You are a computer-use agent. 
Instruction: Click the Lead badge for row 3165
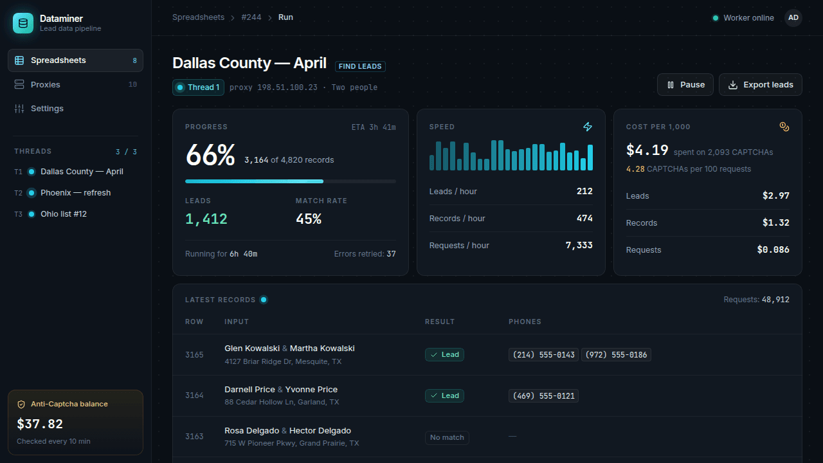click(444, 354)
